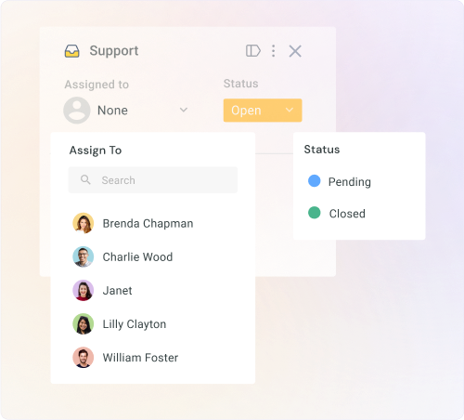Click the Support inbox icon
Screen dimensions: 464x420
[71, 51]
